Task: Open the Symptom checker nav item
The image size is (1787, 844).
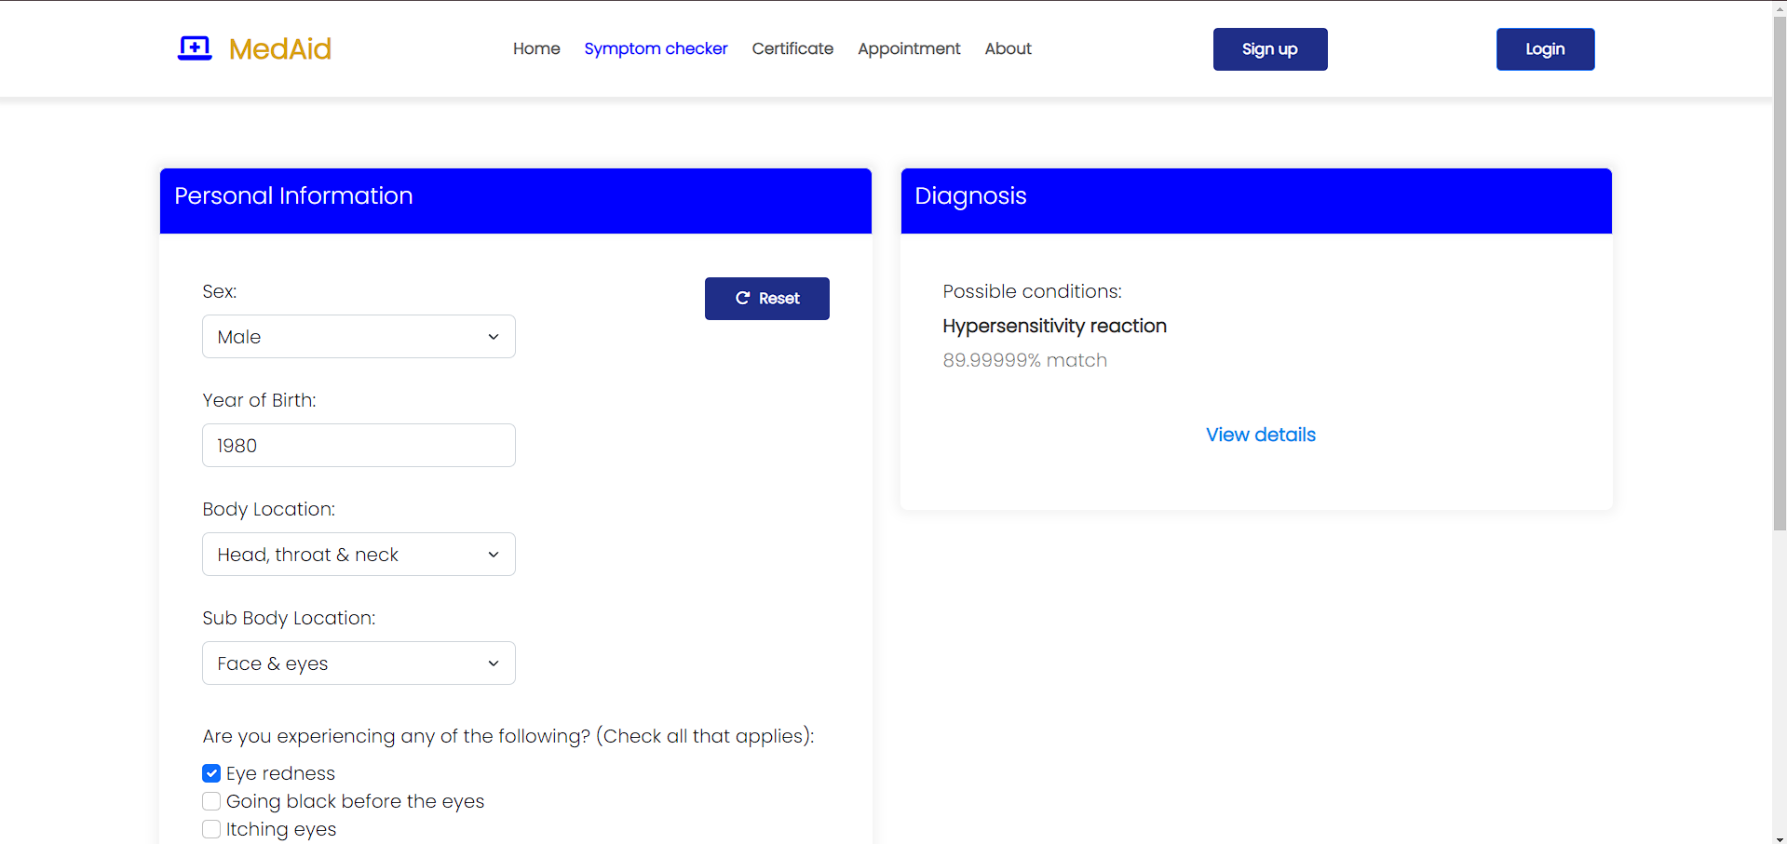Action: click(x=656, y=48)
